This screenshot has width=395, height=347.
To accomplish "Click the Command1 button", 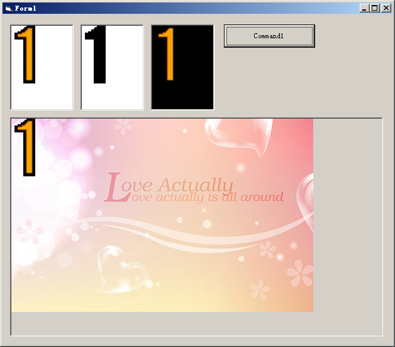I will (269, 36).
